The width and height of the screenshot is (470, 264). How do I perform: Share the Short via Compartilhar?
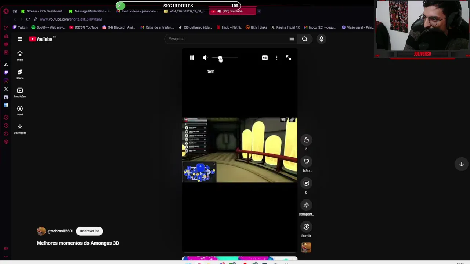coord(306,205)
